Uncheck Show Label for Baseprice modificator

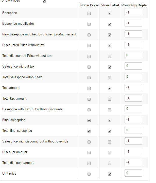[110, 24]
